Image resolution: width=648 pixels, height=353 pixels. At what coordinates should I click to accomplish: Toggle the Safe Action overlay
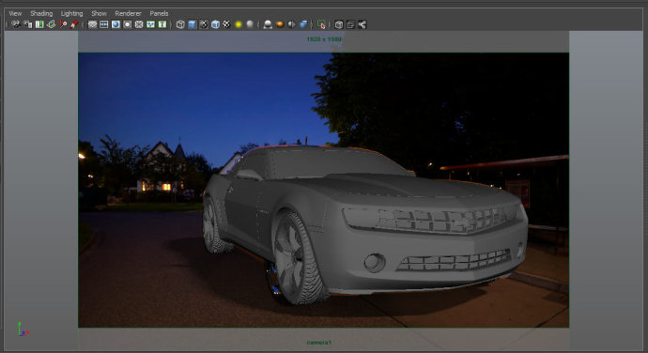click(150, 24)
